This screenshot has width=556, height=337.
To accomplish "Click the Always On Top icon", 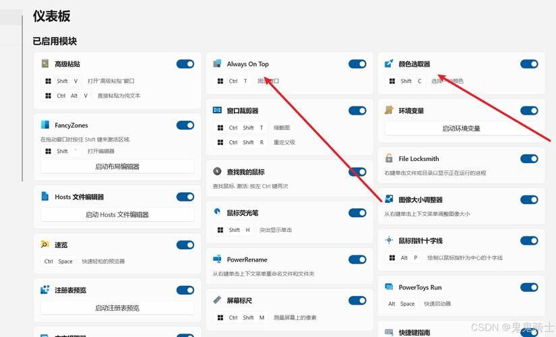I will (x=217, y=63).
